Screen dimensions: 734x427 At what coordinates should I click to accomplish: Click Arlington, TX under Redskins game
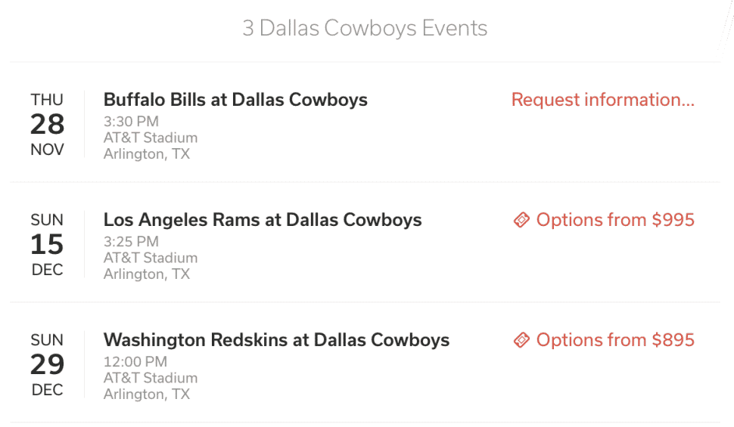click(147, 395)
